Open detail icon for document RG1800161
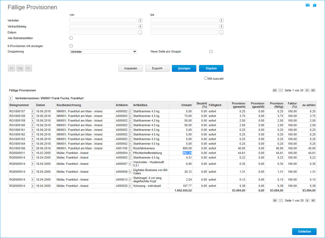 [x=33, y=130]
